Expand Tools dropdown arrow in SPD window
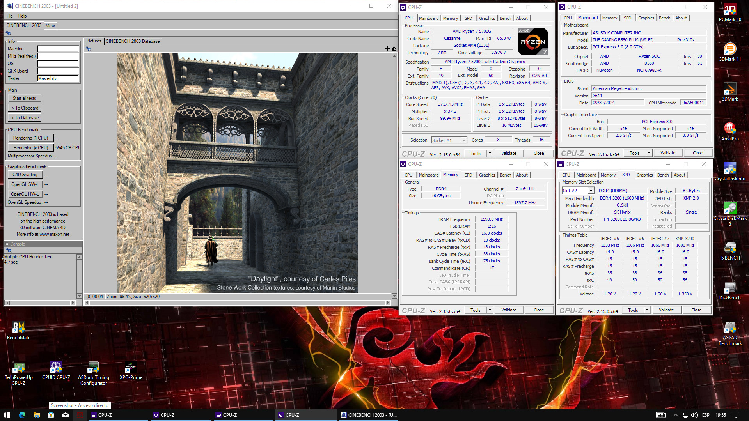The image size is (749, 421). click(x=647, y=310)
